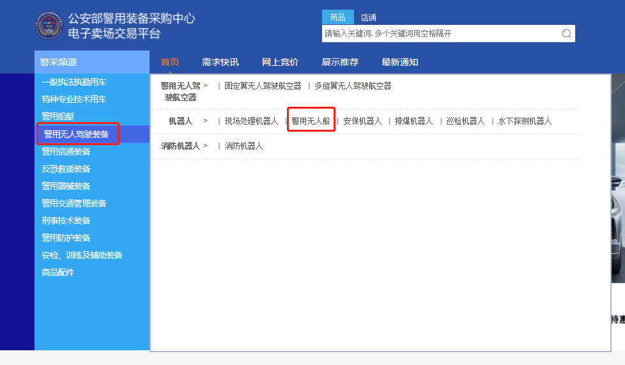The image size is (625, 365).
Task: Expand the 警采频道 category header
Action: (x=58, y=62)
